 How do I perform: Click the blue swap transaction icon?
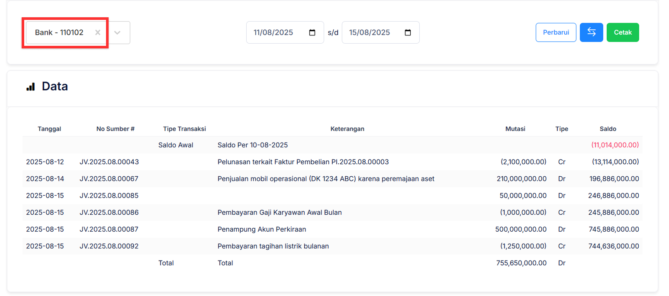592,32
